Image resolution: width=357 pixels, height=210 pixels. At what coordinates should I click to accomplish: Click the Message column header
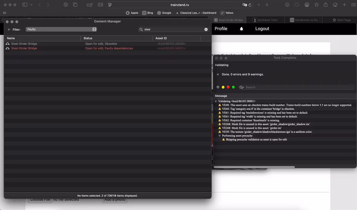pos(285,96)
